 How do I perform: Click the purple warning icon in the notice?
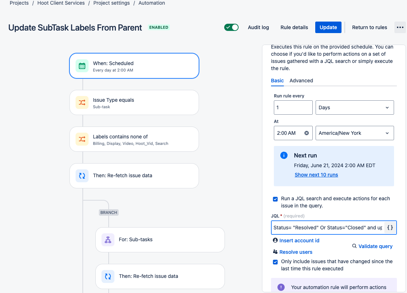click(x=281, y=287)
